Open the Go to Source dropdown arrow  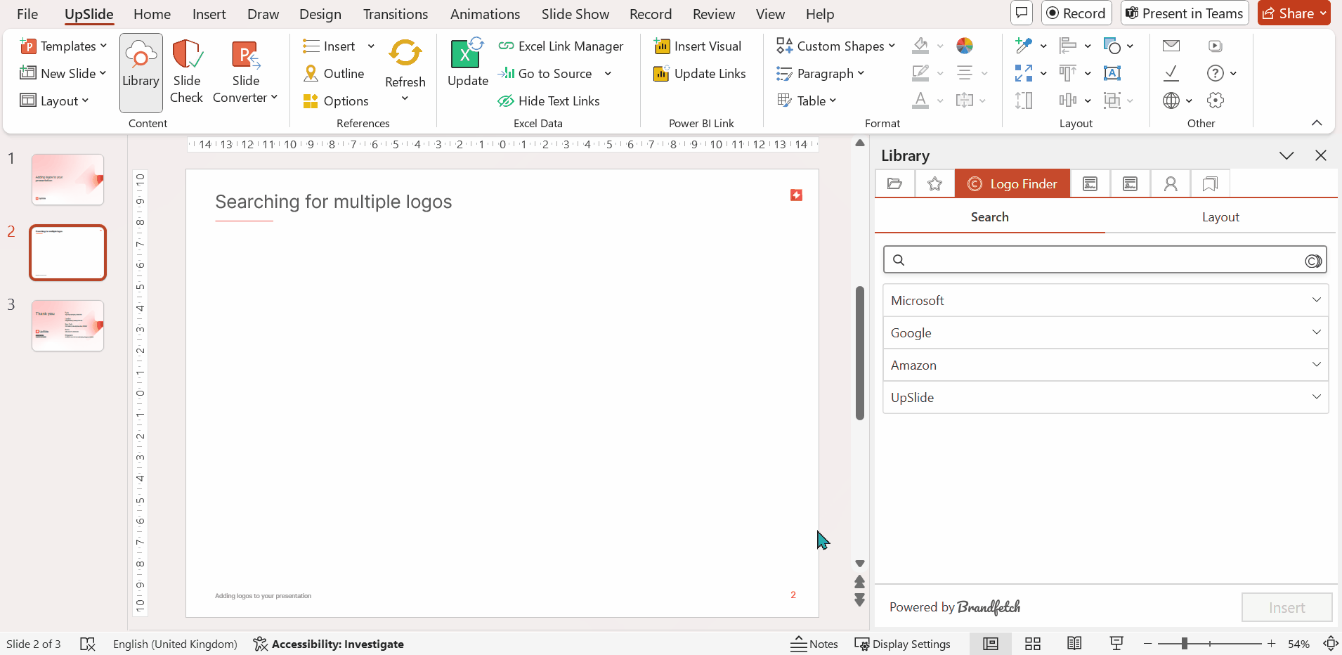[x=608, y=74]
